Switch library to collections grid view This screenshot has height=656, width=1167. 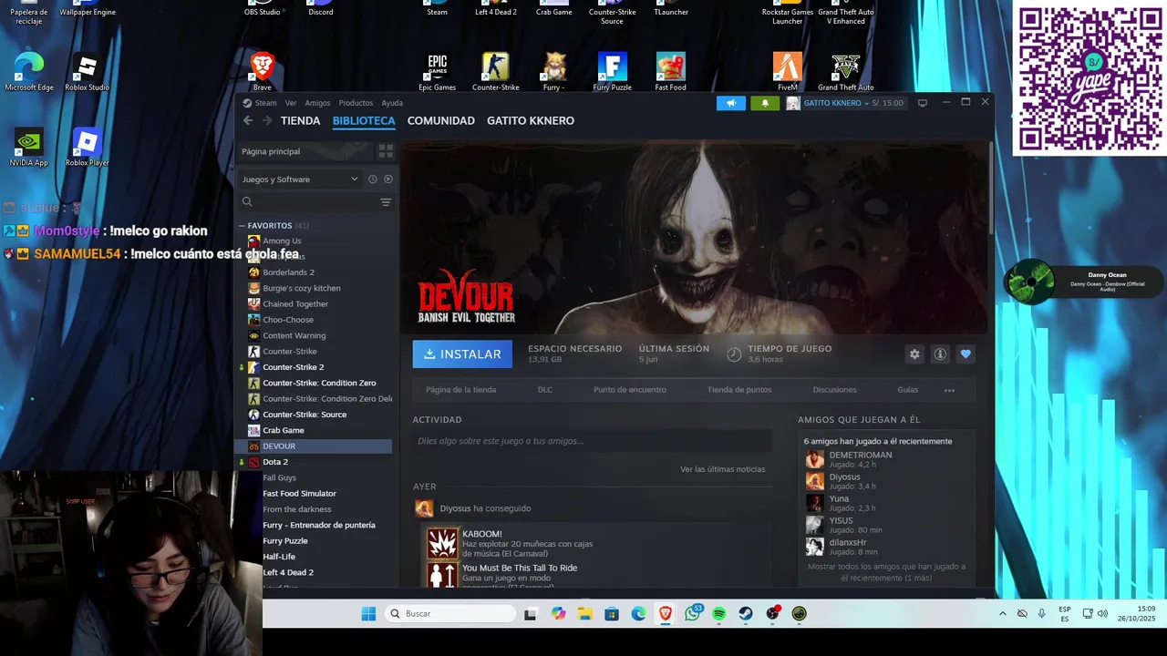point(386,151)
